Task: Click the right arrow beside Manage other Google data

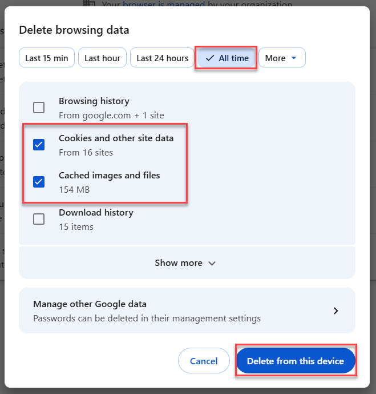Action: pyautogui.click(x=336, y=311)
